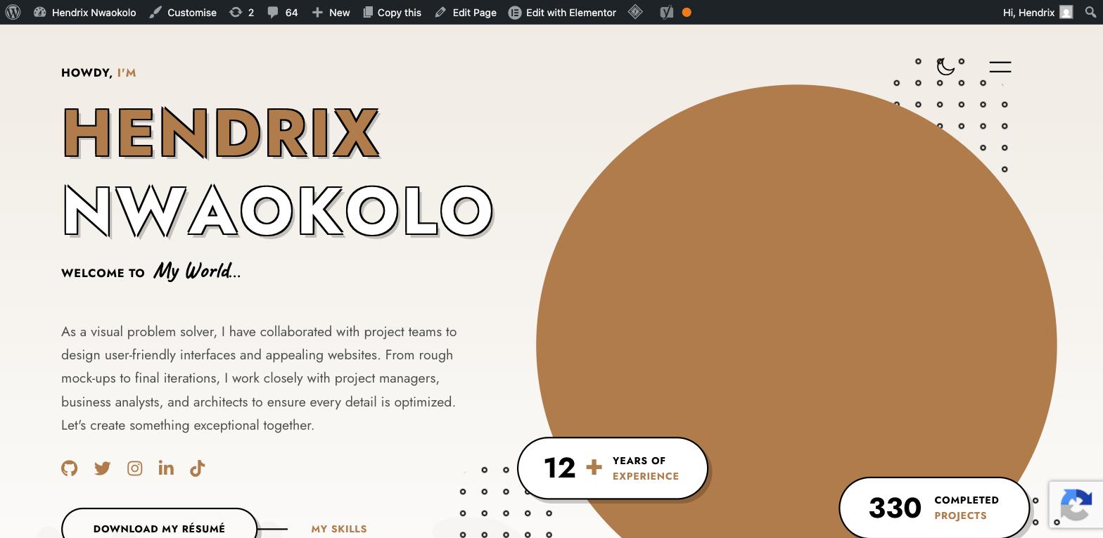Click the Customise paintbrush icon
The image size is (1103, 538).
coord(155,12)
